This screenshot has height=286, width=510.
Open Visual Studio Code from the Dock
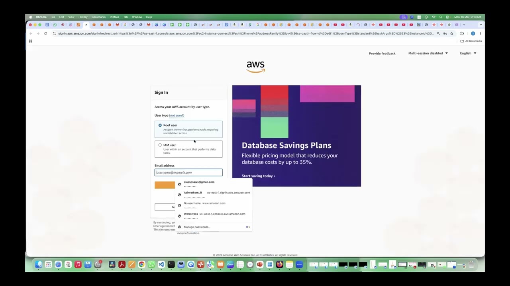click(161, 265)
